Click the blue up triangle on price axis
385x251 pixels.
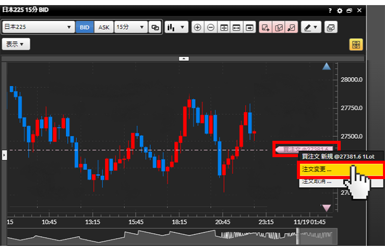click(x=326, y=66)
